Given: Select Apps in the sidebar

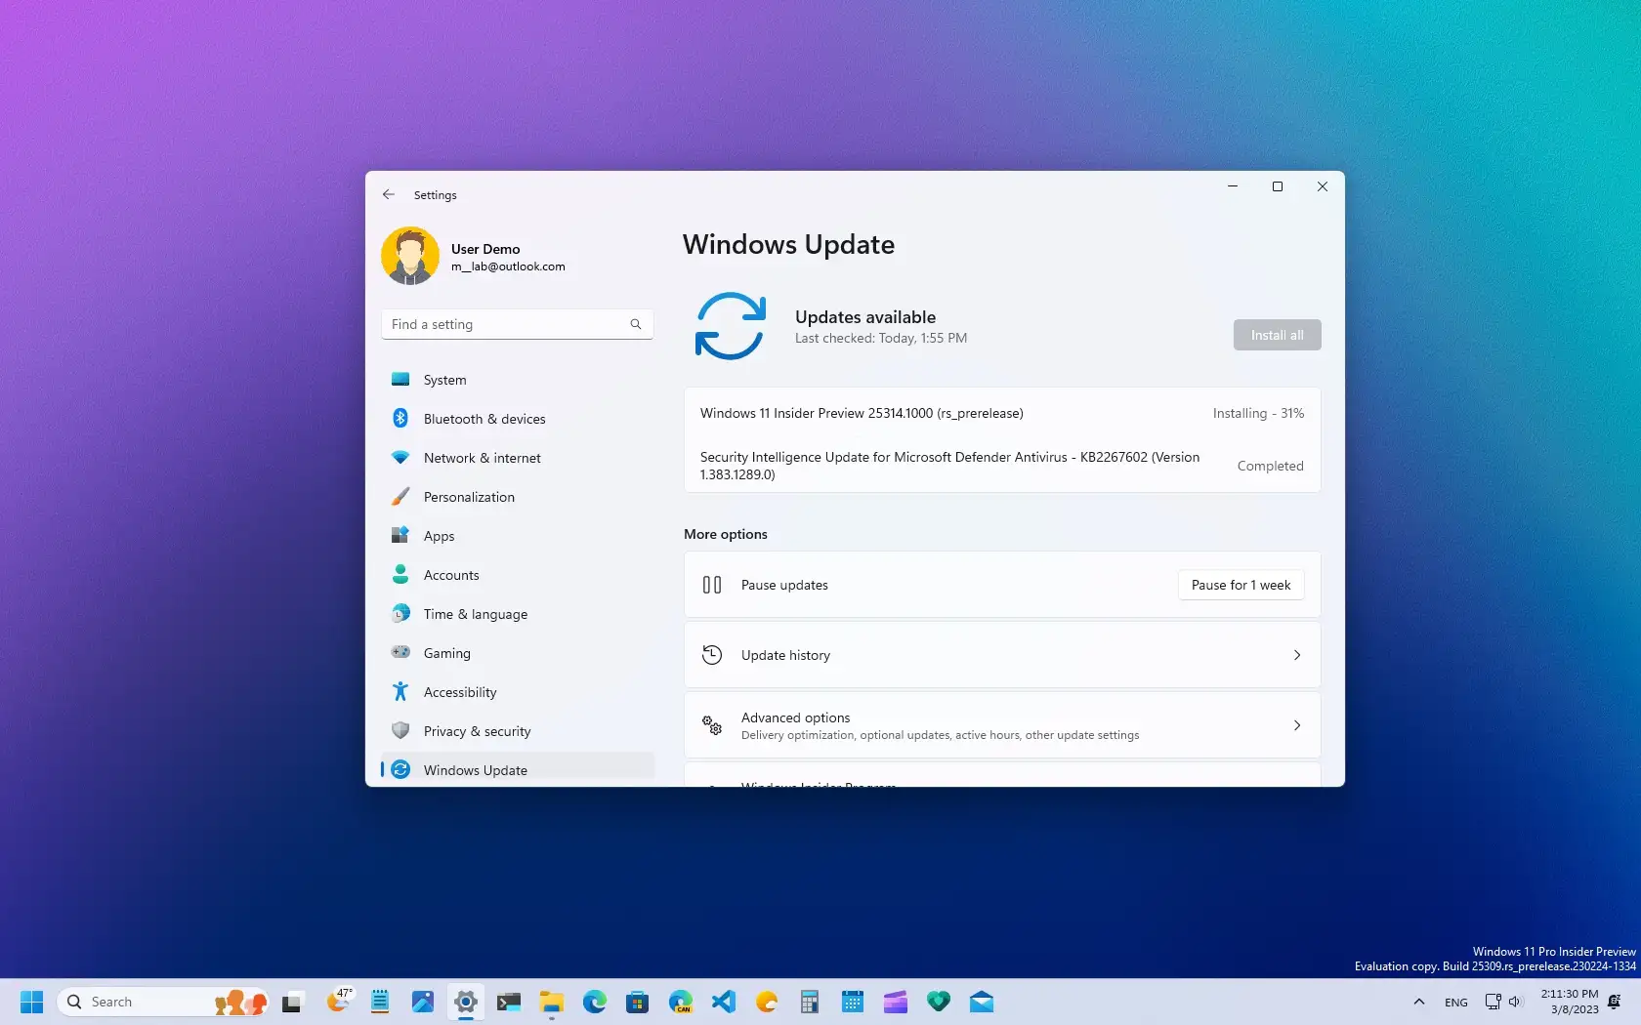Looking at the screenshot, I should click(517, 536).
